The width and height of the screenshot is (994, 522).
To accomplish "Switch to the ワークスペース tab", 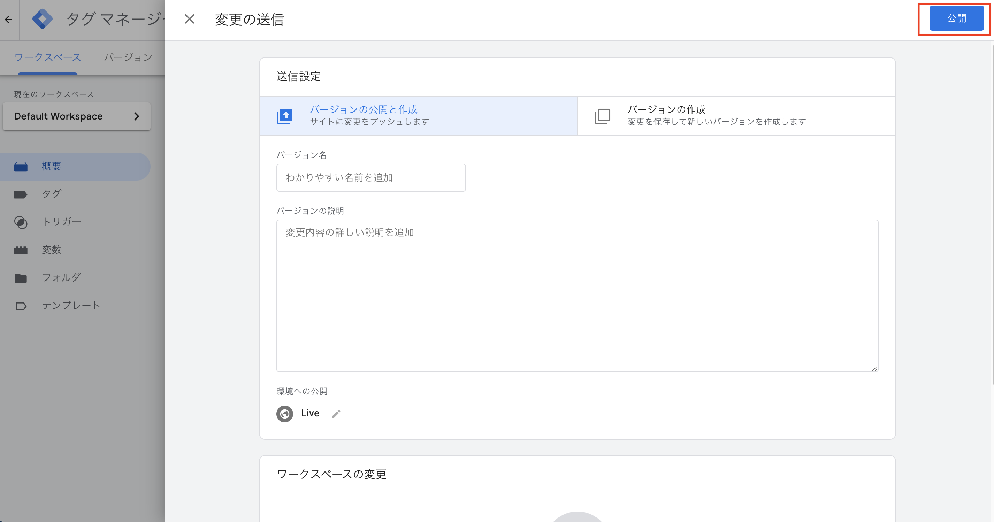I will 47,57.
